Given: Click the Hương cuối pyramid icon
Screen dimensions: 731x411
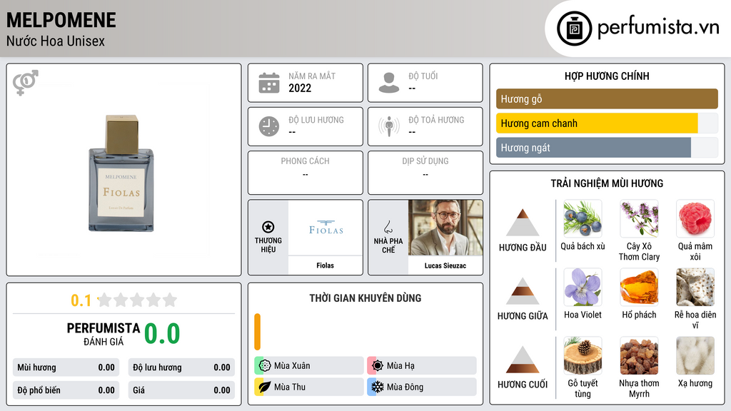Looking at the screenshot, I should point(523,360).
